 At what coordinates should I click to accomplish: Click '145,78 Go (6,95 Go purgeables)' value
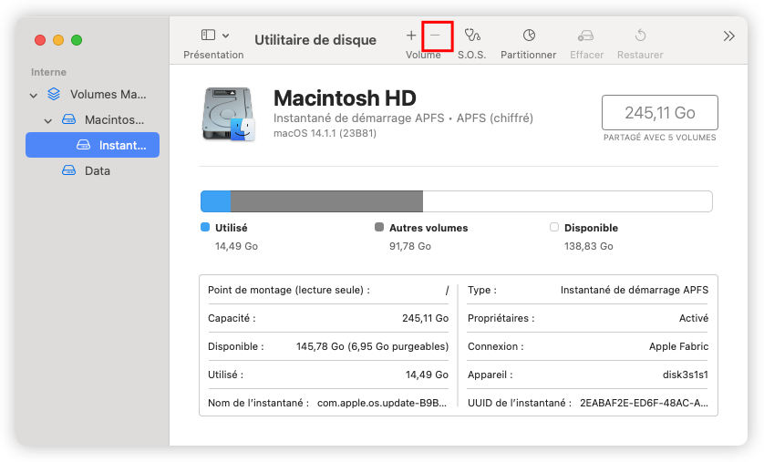click(372, 346)
